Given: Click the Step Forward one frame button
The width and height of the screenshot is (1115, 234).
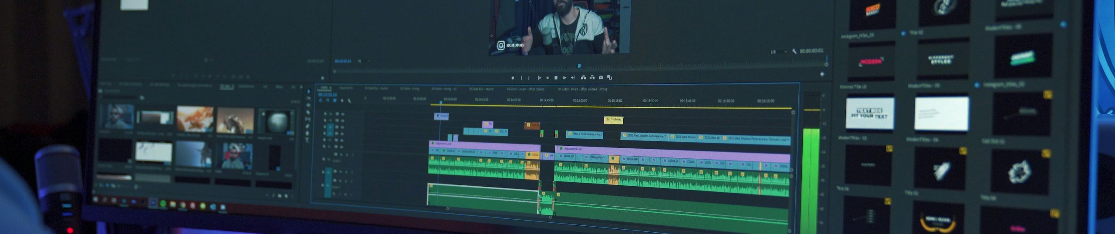Looking at the screenshot, I should point(564,78).
